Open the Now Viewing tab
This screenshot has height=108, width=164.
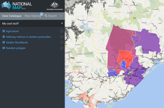tap(33, 16)
